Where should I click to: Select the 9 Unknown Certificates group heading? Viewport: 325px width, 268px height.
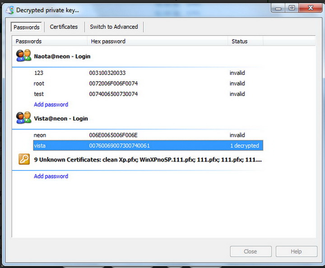148,160
